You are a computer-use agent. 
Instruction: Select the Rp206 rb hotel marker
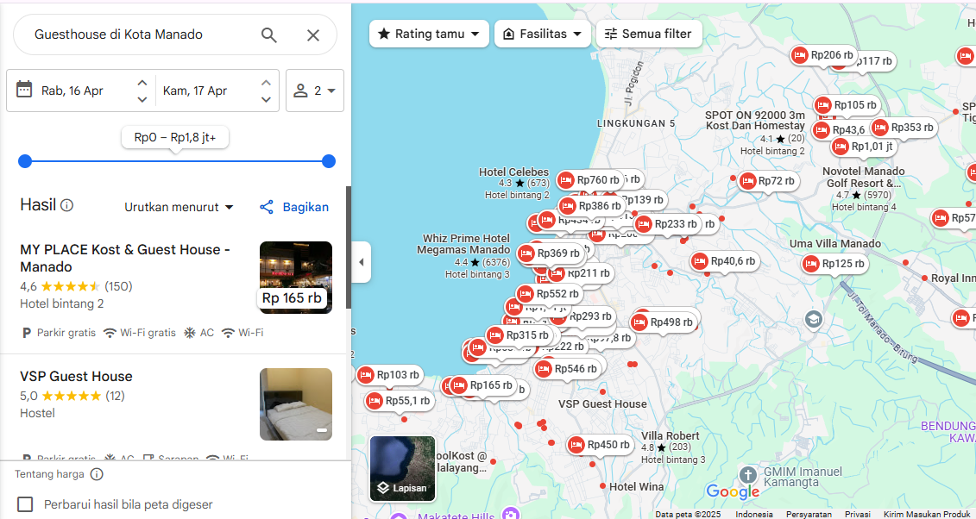(x=823, y=55)
